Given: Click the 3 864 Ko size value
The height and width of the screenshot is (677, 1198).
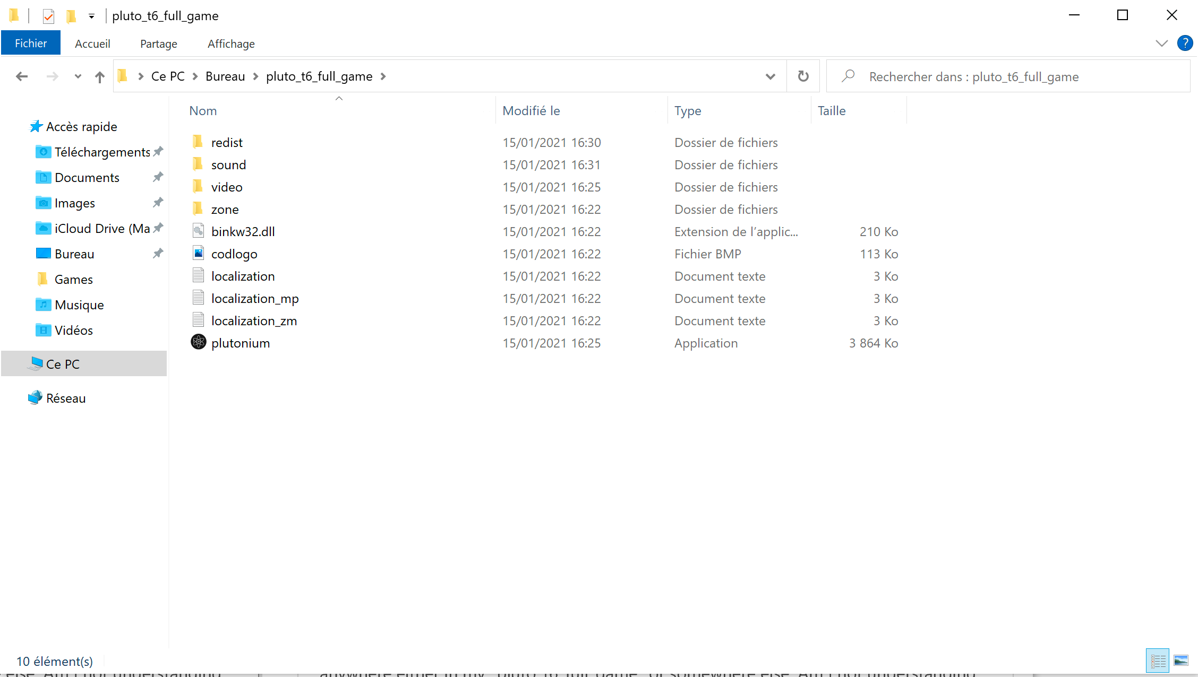Looking at the screenshot, I should tap(874, 343).
